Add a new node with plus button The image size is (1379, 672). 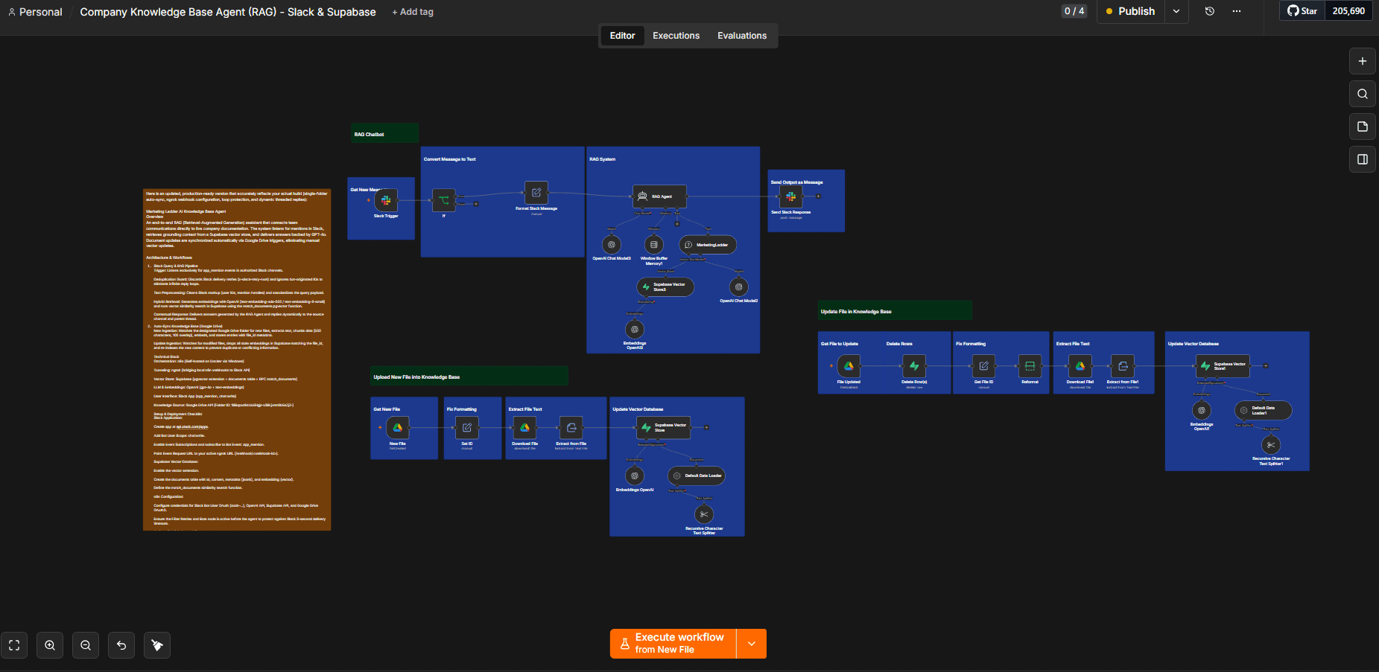pos(1363,61)
